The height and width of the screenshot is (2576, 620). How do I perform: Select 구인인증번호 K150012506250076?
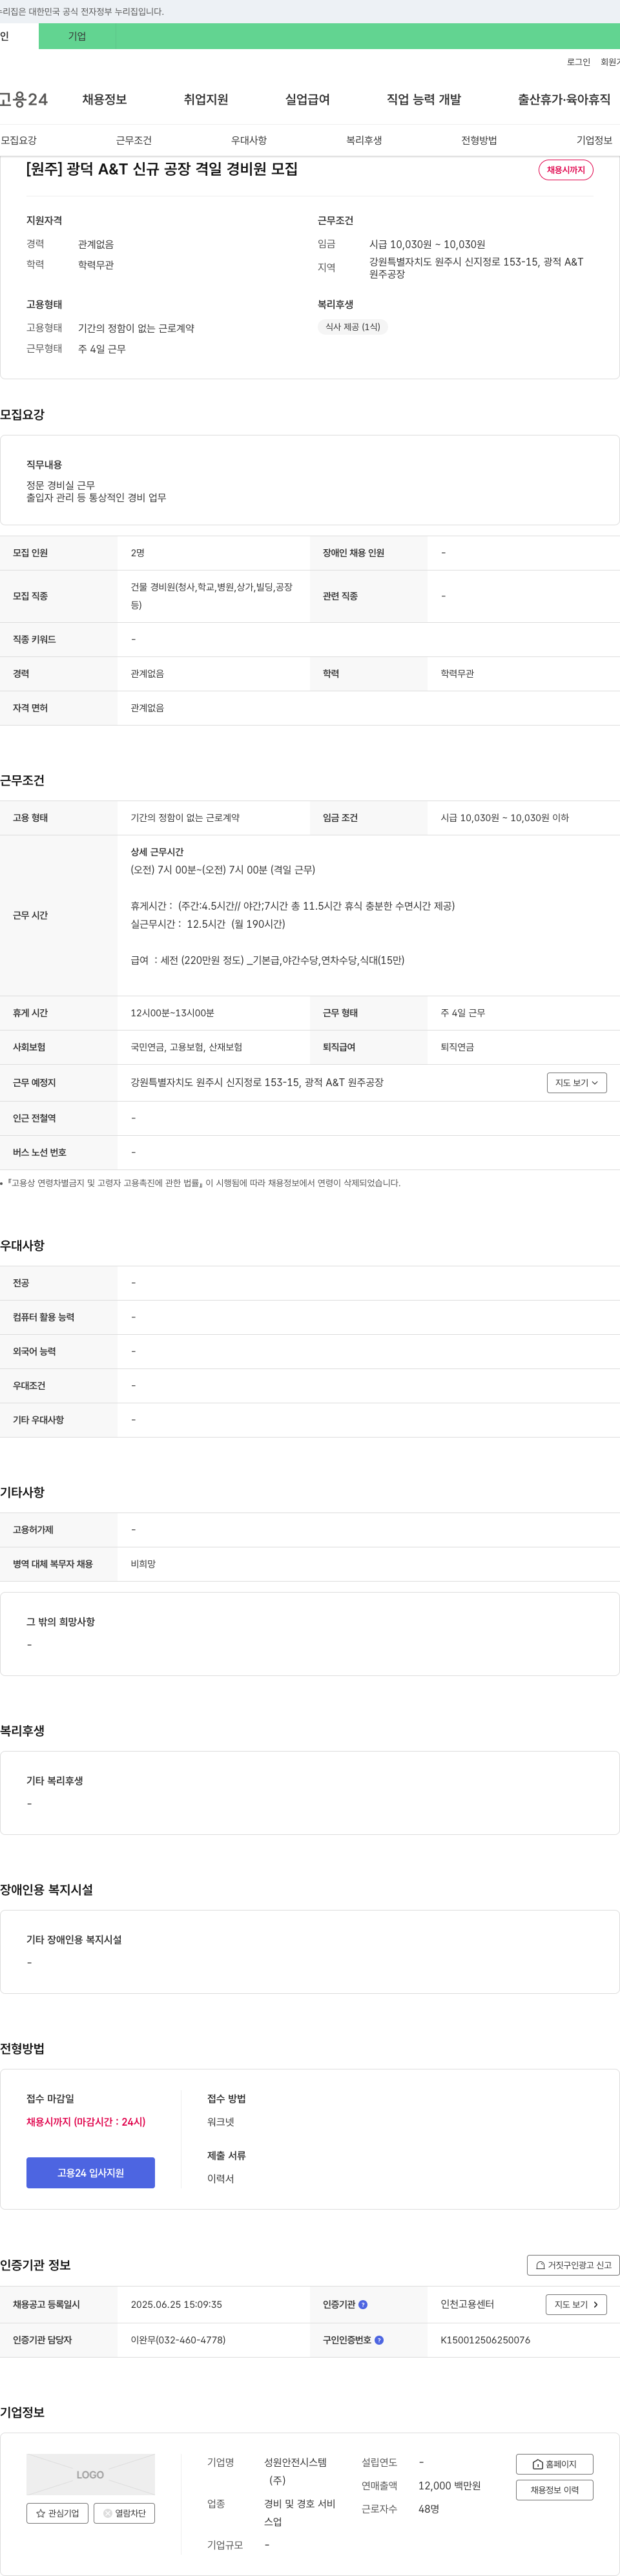pyautogui.click(x=485, y=2340)
